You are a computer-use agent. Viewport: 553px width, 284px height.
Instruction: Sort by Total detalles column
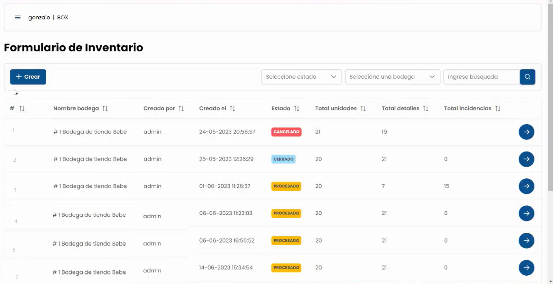[x=425, y=108]
